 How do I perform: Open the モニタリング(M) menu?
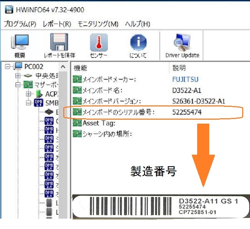[x=98, y=24]
